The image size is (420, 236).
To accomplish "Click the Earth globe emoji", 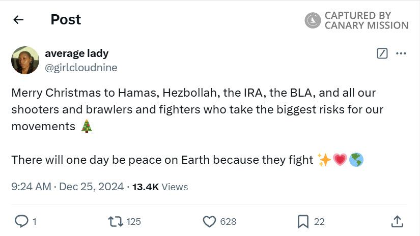I will pyautogui.click(x=356, y=160).
